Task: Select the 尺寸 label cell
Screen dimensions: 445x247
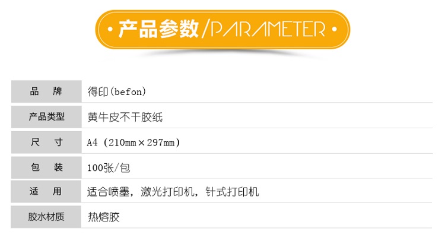Action: (46, 142)
